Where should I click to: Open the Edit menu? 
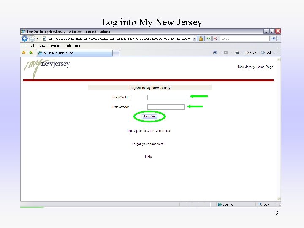click(x=33, y=46)
